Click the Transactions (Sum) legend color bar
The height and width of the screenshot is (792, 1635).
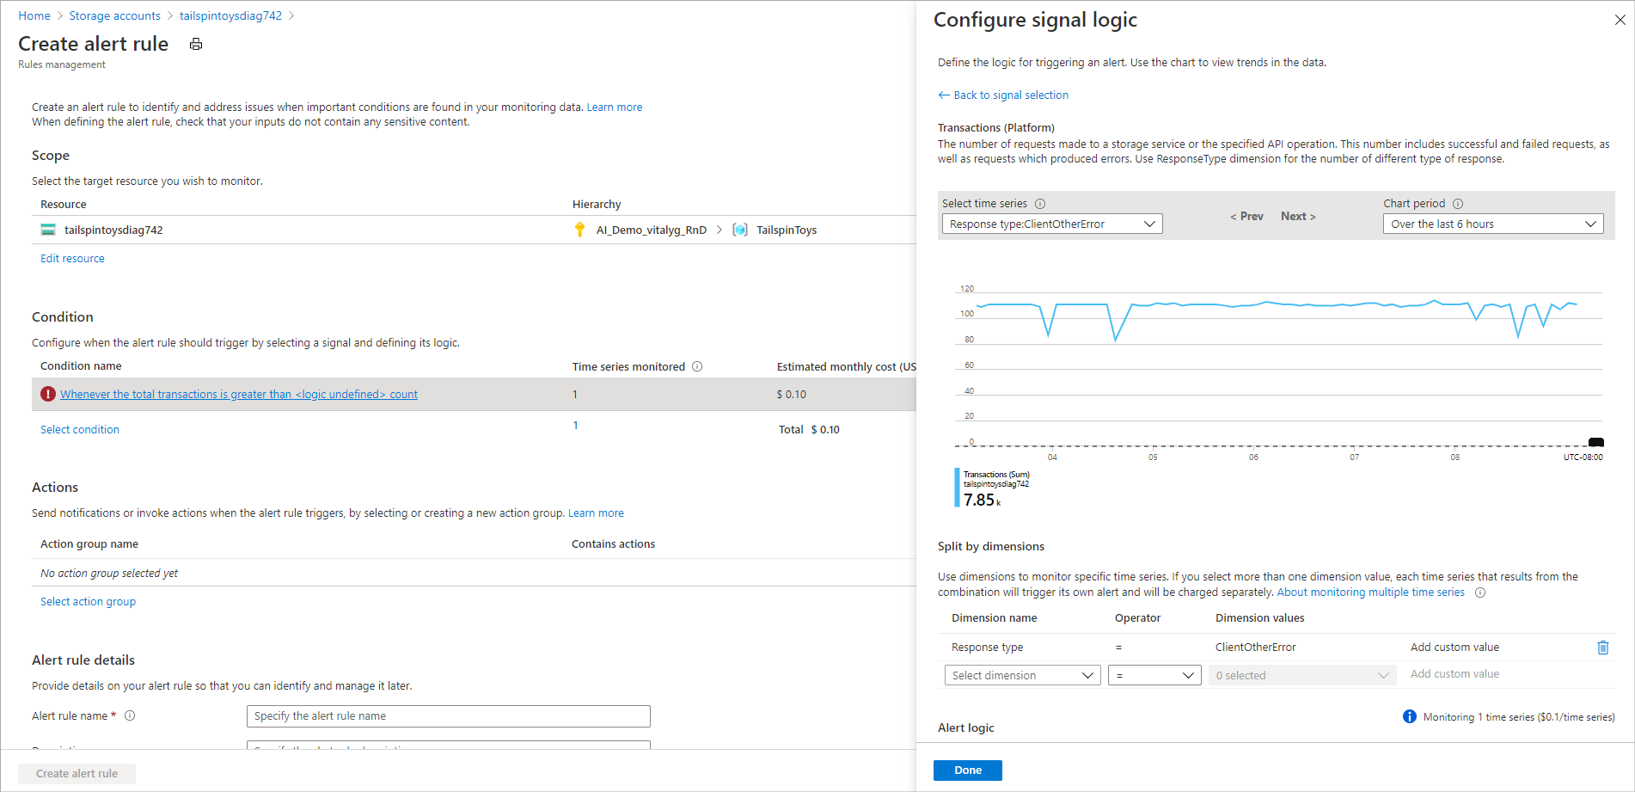pyautogui.click(x=957, y=488)
